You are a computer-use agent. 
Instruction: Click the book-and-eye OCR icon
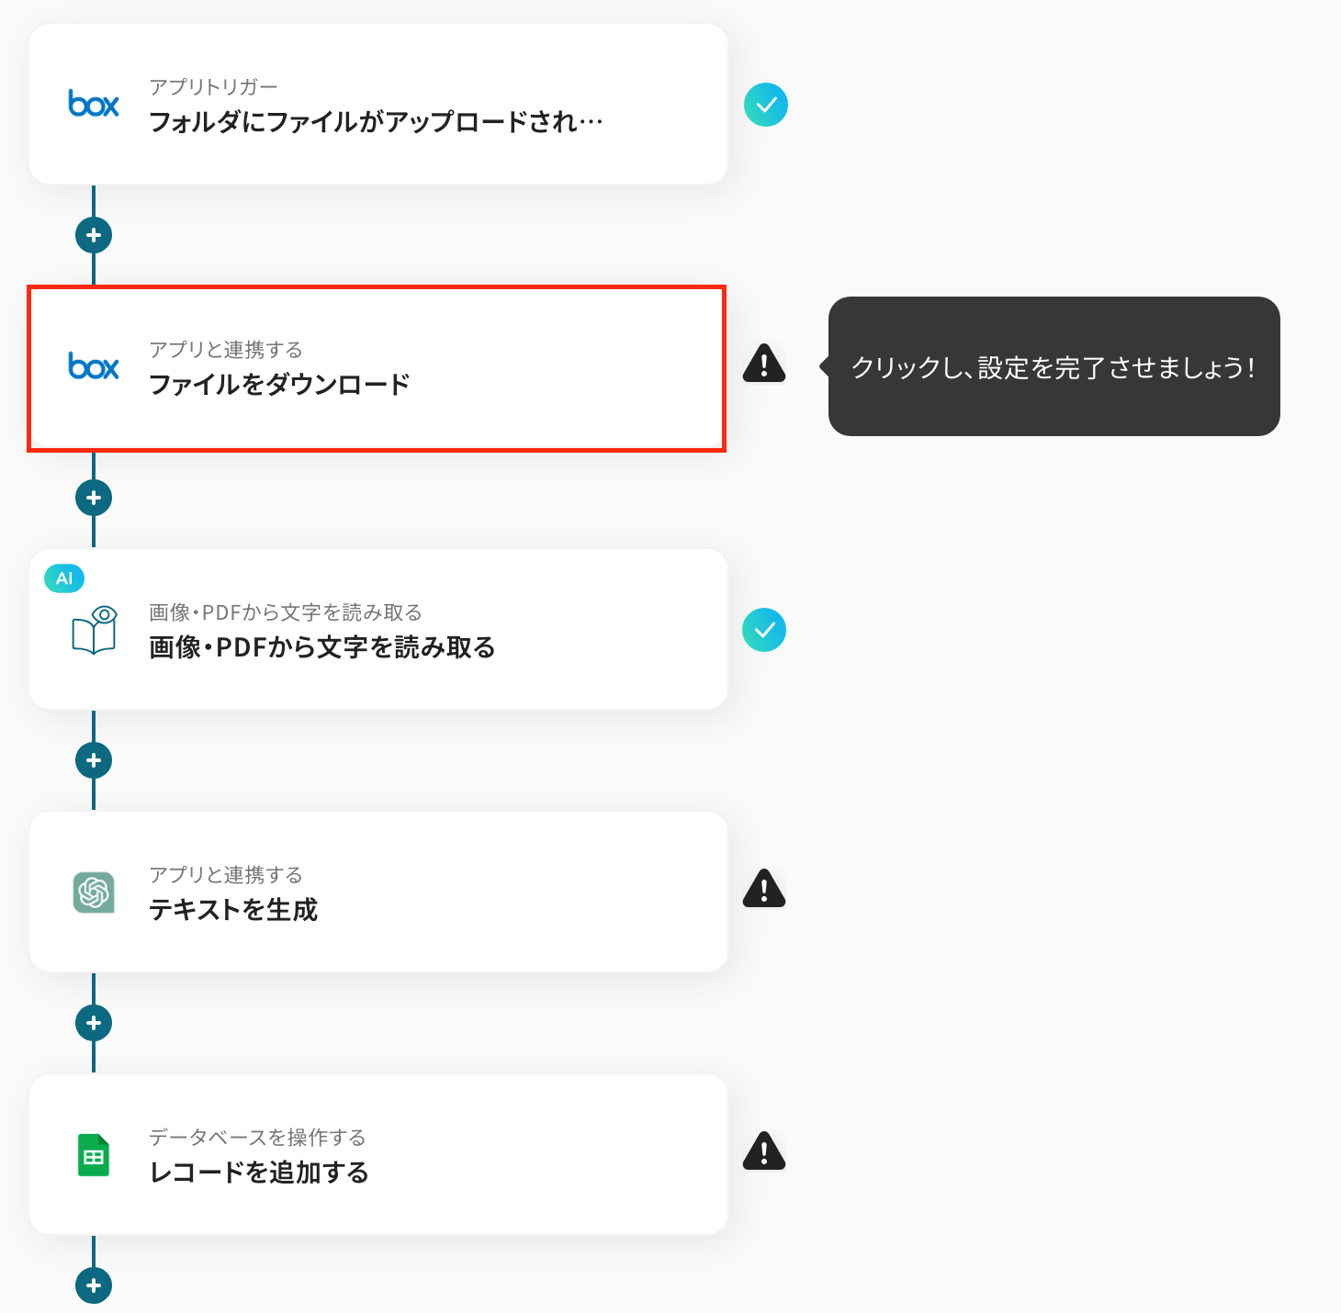pos(94,629)
